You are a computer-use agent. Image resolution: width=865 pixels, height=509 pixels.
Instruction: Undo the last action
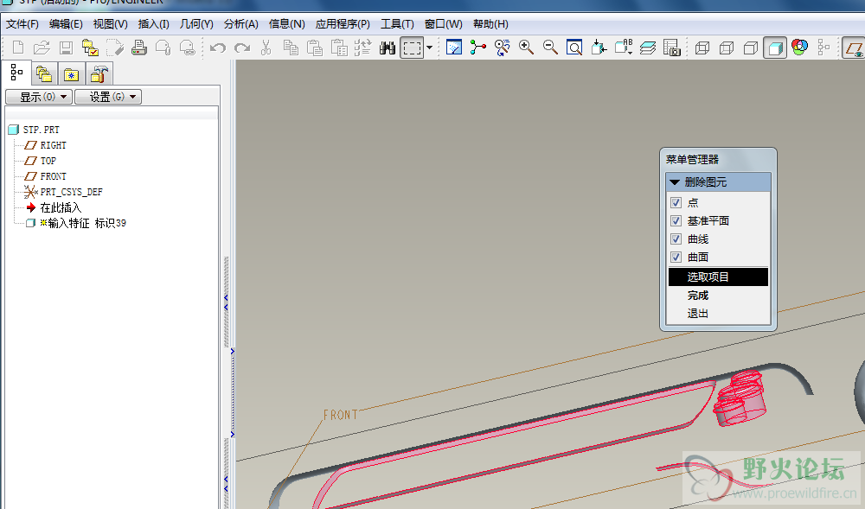point(218,48)
